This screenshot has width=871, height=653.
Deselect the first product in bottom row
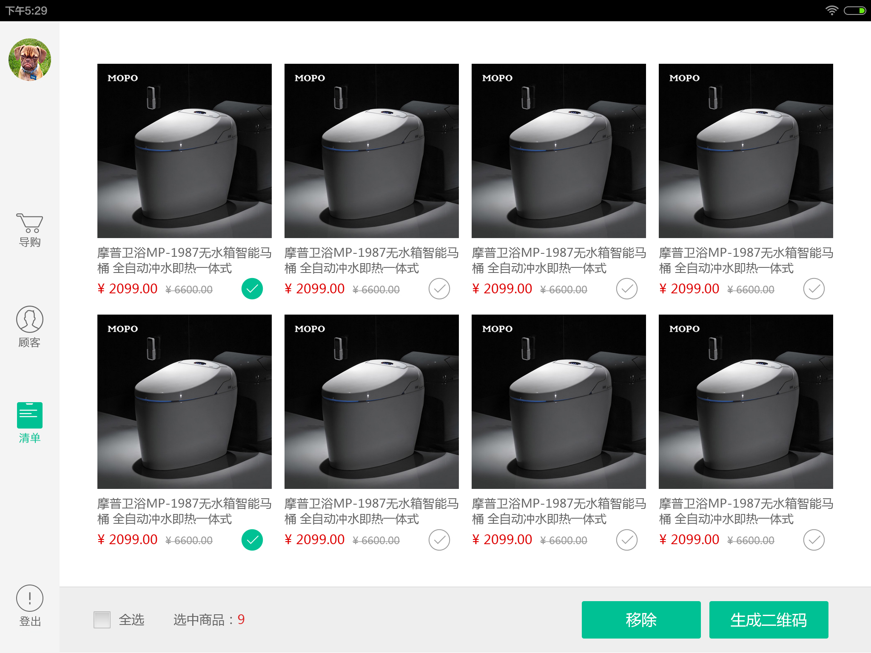click(x=252, y=540)
